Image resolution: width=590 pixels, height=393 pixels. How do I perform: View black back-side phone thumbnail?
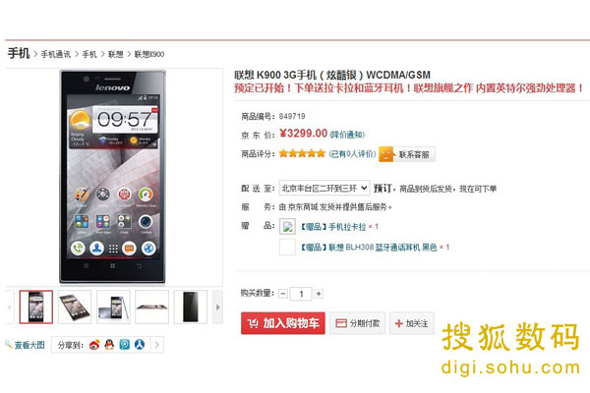tap(191, 307)
